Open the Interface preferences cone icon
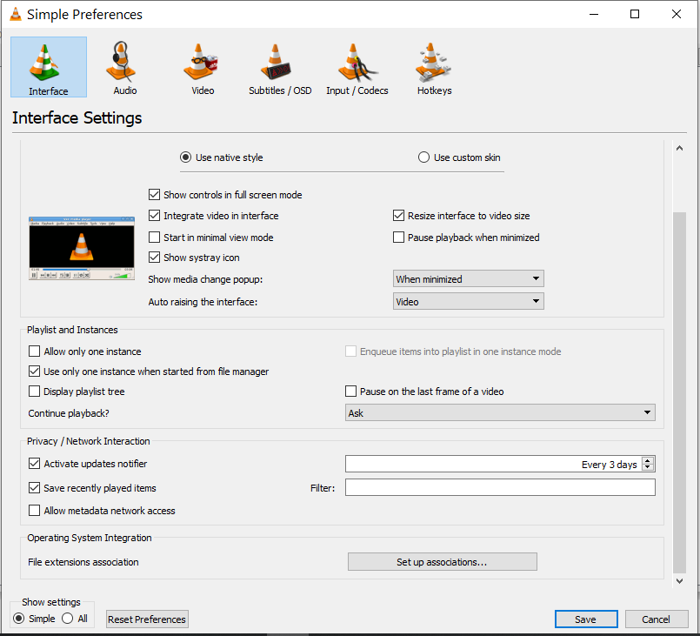700x636 pixels. point(44,62)
